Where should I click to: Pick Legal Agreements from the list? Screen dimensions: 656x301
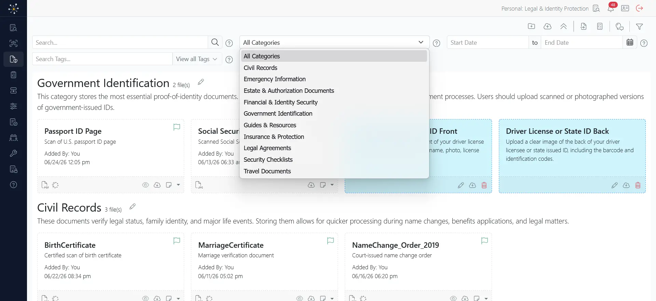[334, 148]
